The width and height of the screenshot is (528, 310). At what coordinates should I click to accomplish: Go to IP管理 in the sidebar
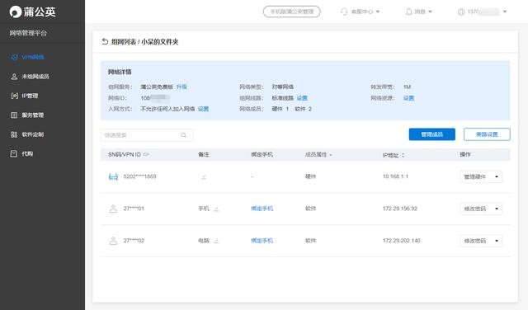click(25, 96)
